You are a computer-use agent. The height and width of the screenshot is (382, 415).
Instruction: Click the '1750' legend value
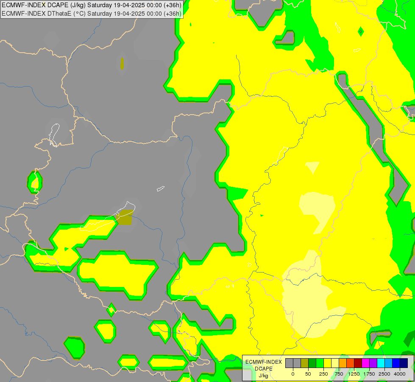pyautogui.click(x=369, y=374)
